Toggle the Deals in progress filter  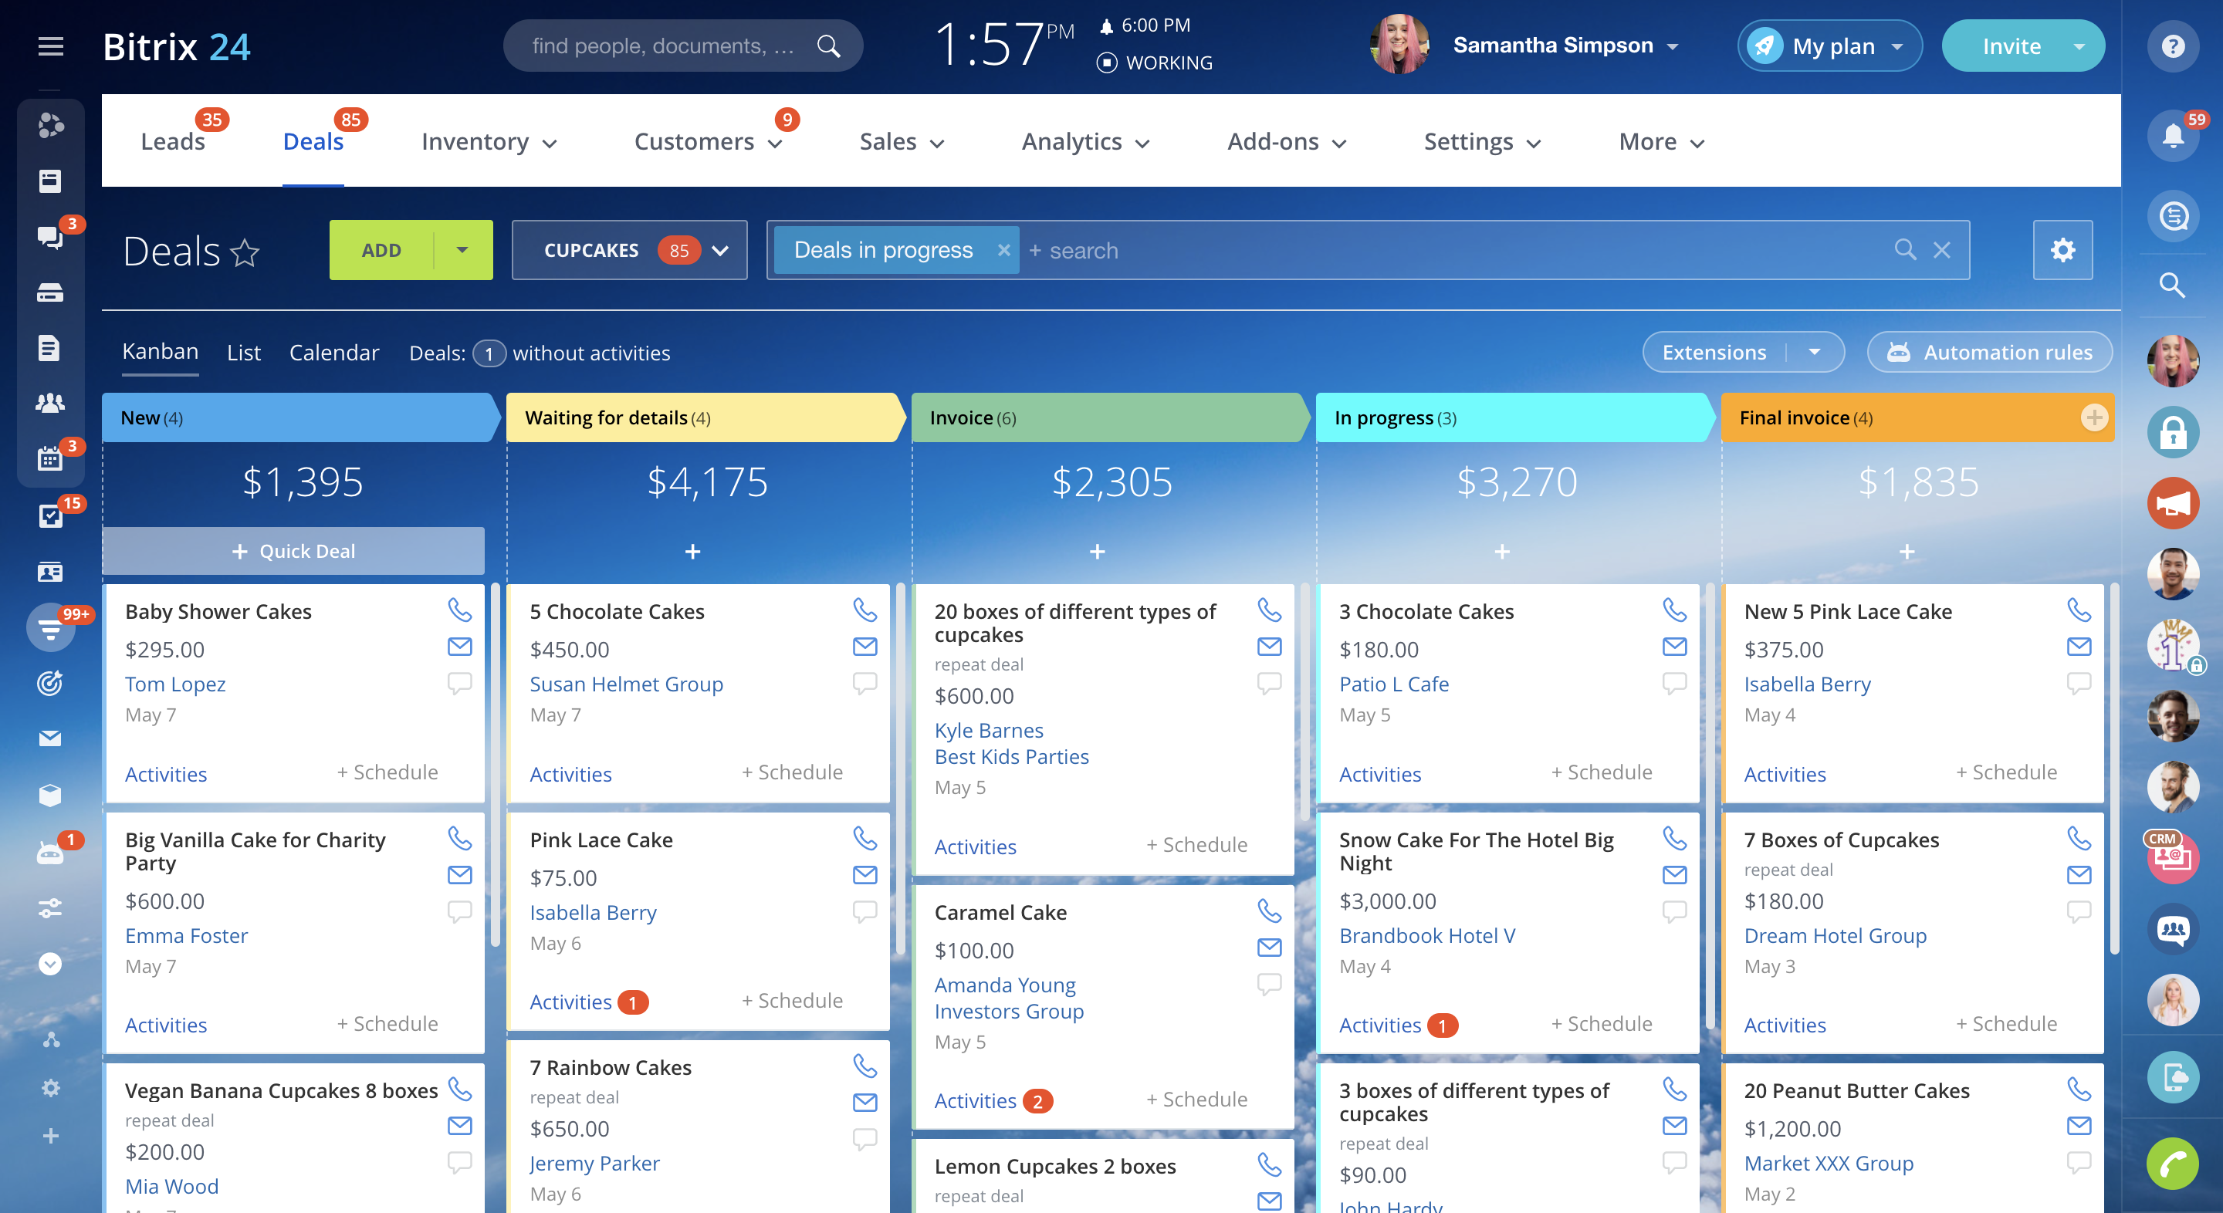tap(1003, 249)
